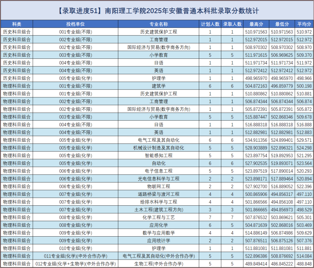
Task: Click the 最低分 value 508.876692
Action: click(282, 256)
